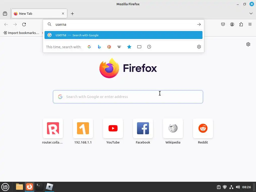Screen dimensions: 256x192
Task: Open the Terminal from taskbar
Action: pyautogui.click(x=39, y=187)
